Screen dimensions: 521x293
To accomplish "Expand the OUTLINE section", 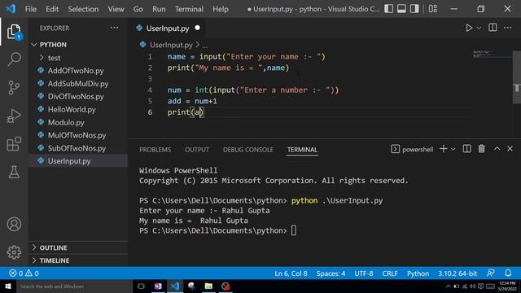I will [53, 247].
